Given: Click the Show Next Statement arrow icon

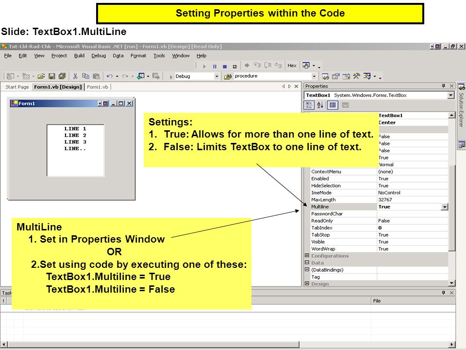Looking at the screenshot, I should coord(247,65).
